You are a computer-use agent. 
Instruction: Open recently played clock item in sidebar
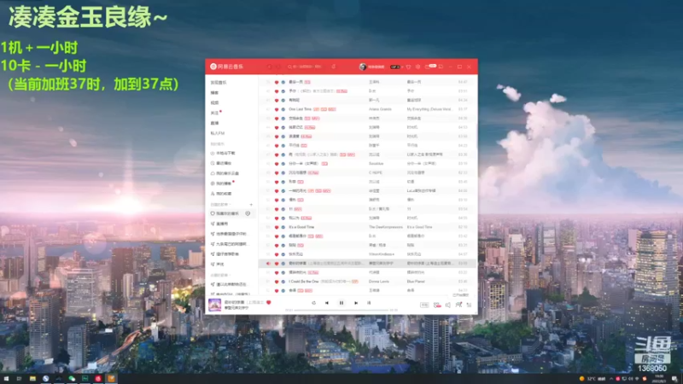(221, 163)
